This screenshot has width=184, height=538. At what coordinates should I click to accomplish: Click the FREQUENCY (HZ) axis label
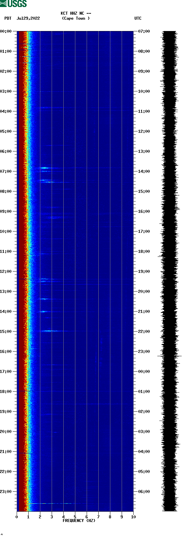(79, 521)
